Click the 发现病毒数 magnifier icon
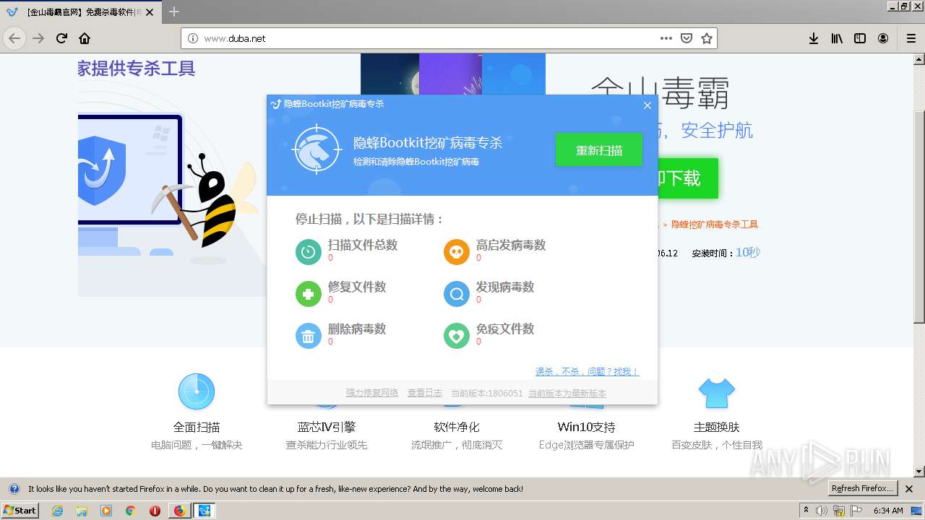925x520 pixels. [457, 293]
